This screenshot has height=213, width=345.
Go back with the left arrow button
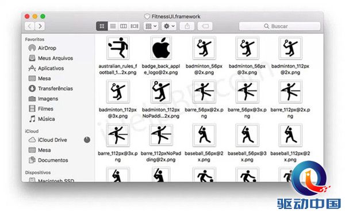(29, 26)
